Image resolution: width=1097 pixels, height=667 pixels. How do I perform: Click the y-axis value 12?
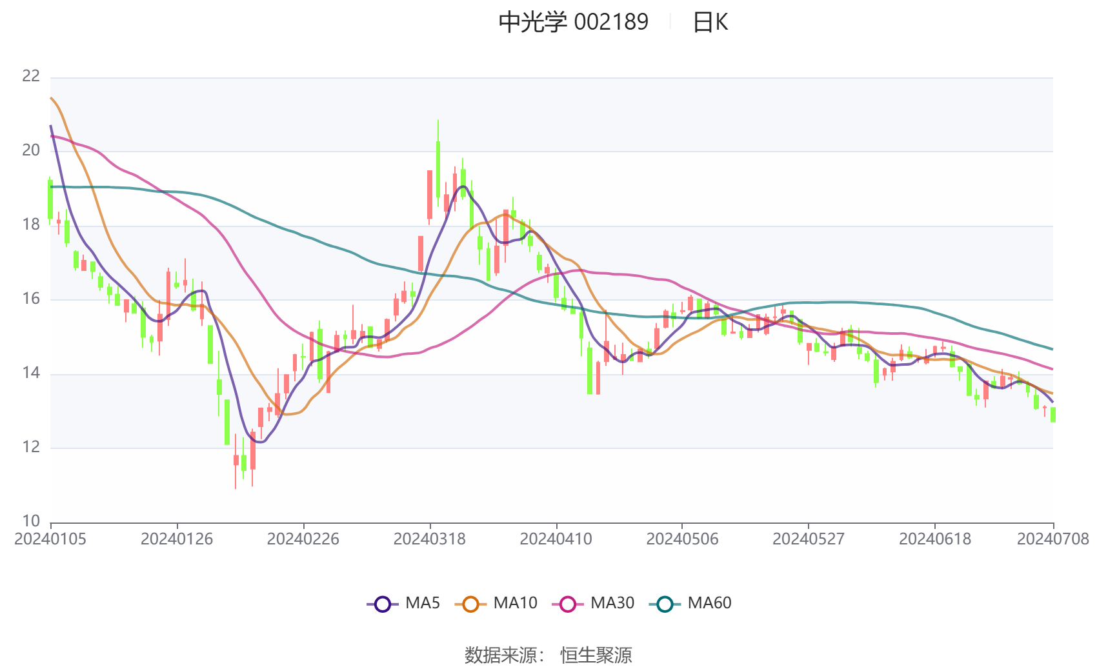[31, 447]
